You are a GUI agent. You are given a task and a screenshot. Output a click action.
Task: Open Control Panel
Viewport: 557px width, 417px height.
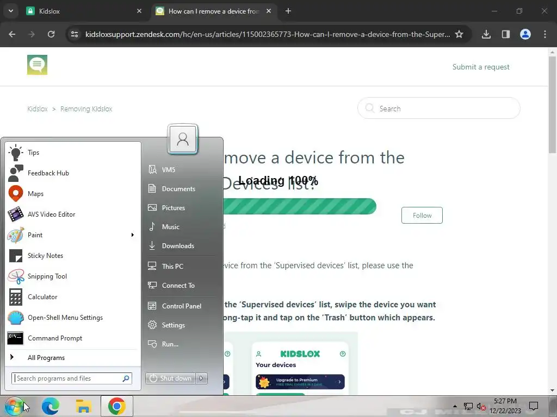[x=182, y=306]
